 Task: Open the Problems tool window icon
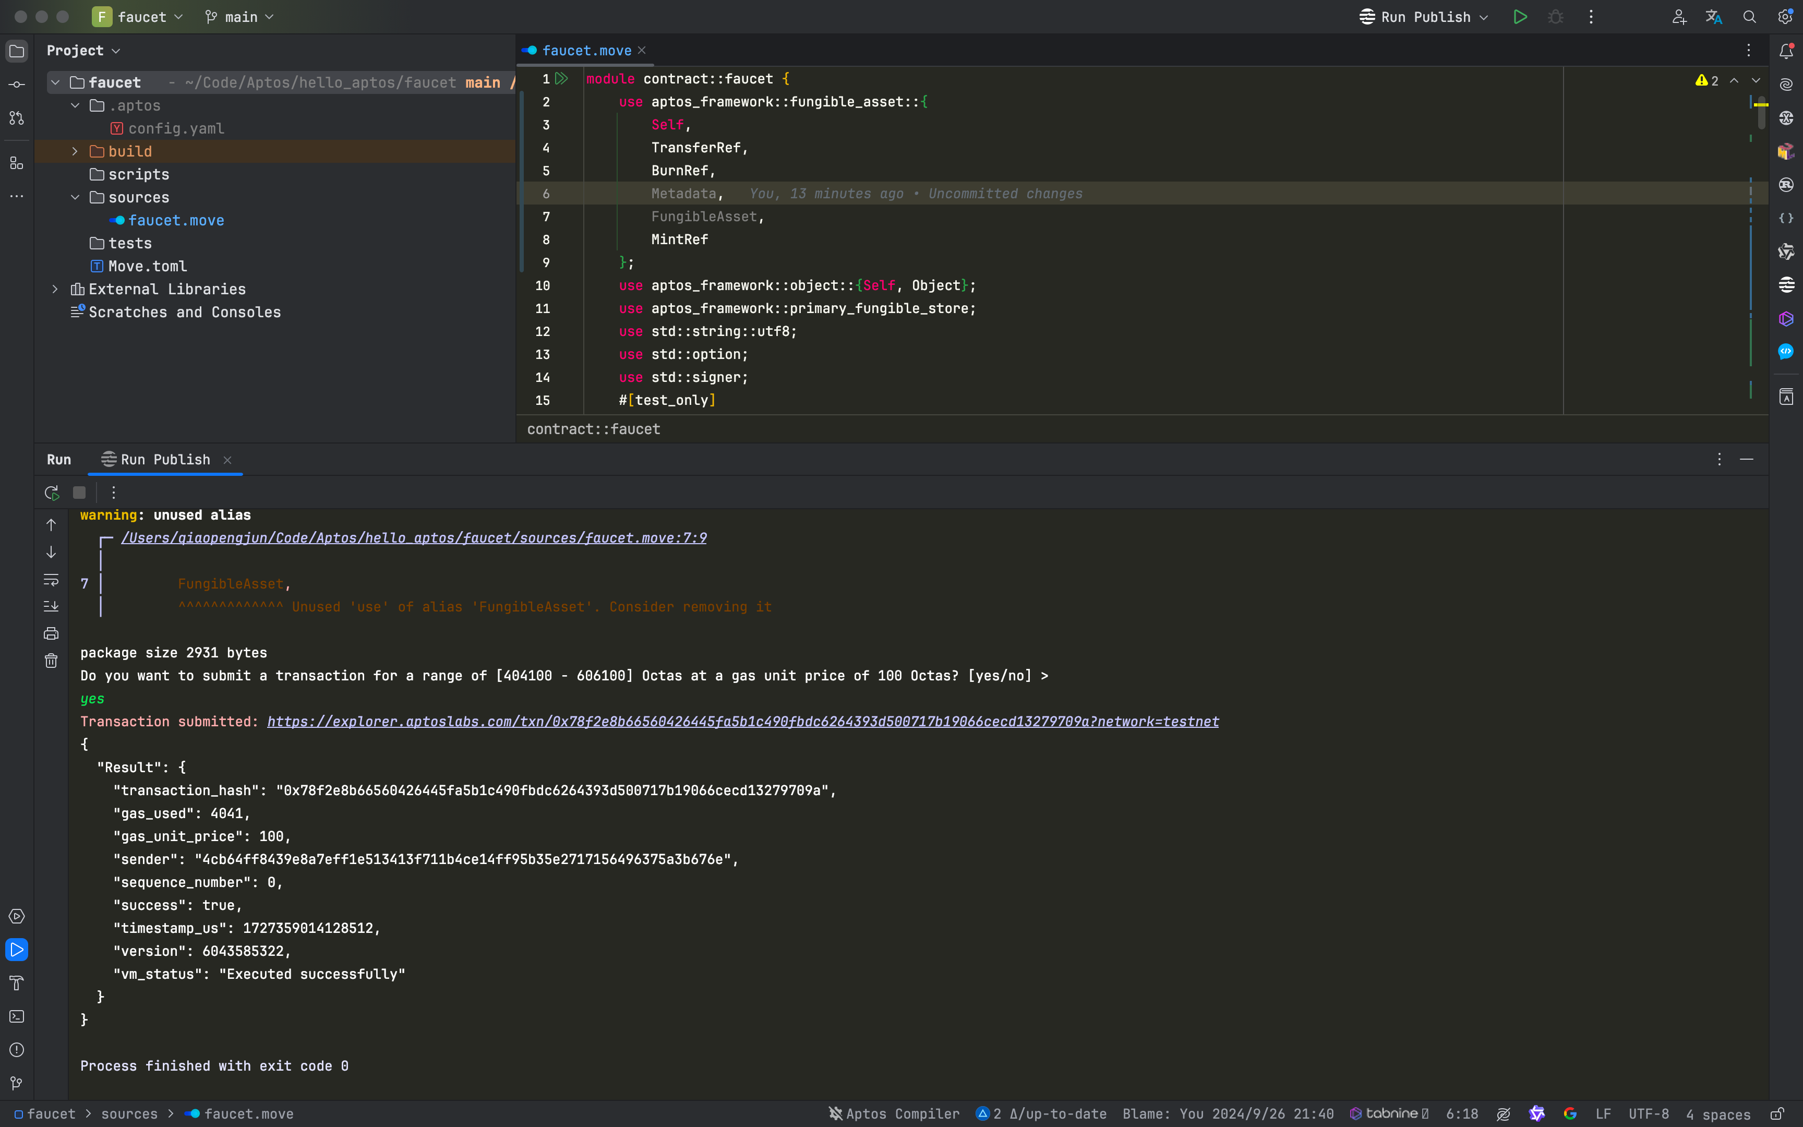tap(16, 1050)
